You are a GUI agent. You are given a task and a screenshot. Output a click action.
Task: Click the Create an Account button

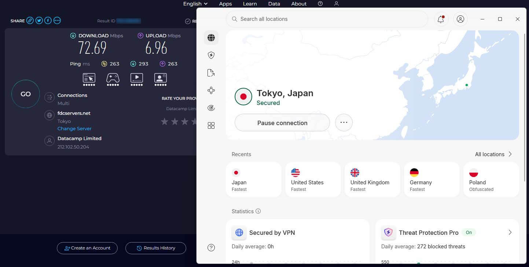pos(87,248)
